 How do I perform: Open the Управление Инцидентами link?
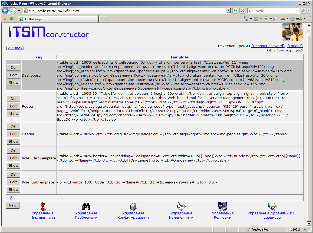(43, 215)
